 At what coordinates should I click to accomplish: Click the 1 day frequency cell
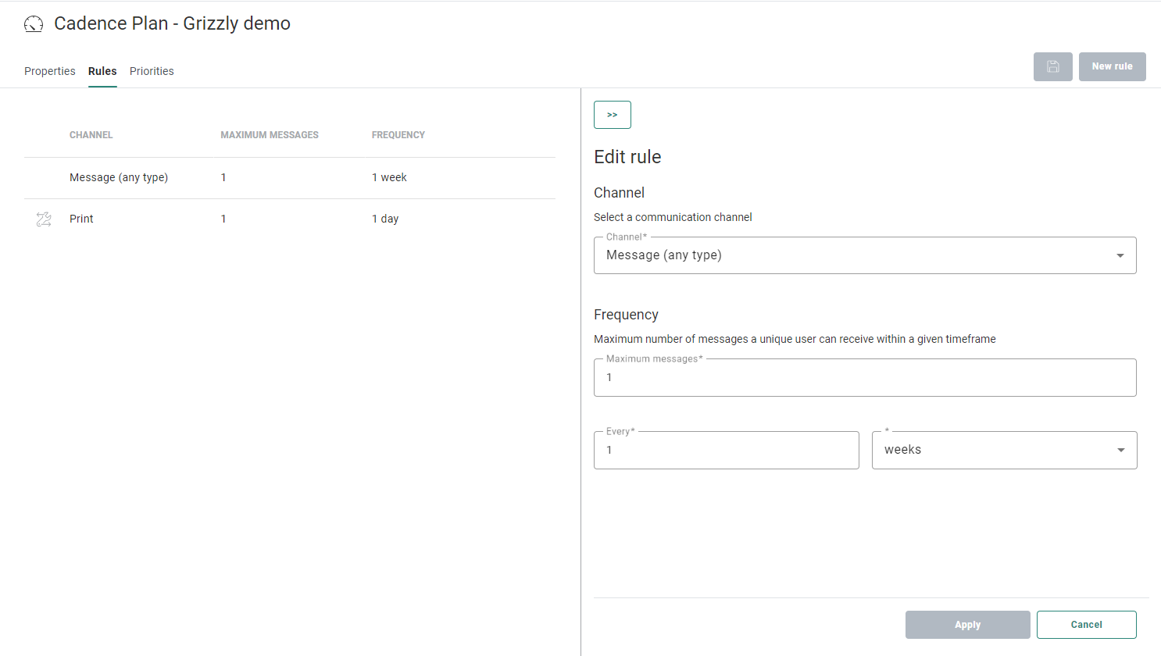[x=385, y=219]
